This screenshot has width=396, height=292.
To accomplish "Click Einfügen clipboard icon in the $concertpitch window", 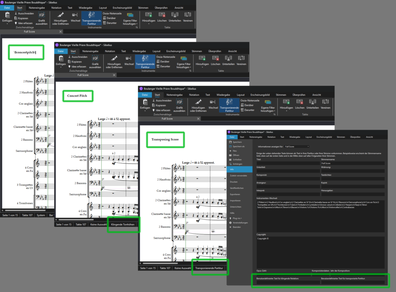I will click(x=7, y=15).
